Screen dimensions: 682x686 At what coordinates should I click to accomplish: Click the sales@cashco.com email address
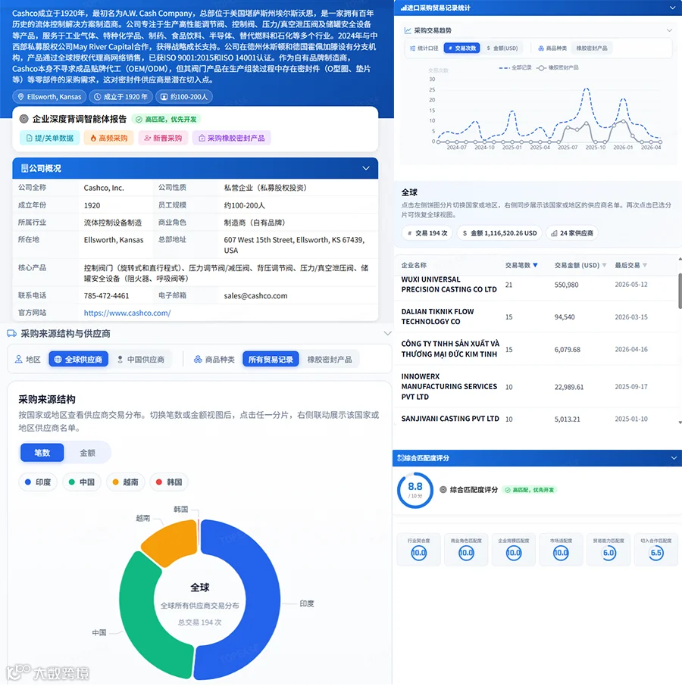tap(255, 296)
